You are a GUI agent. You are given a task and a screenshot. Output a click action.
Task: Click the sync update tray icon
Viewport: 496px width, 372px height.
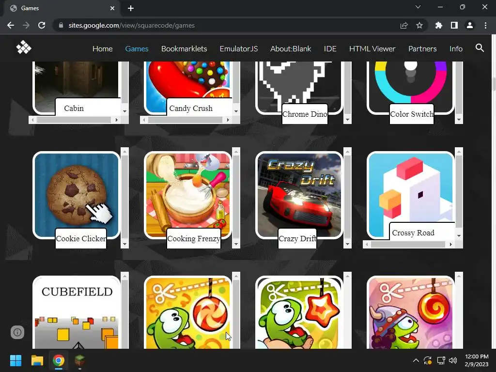[428, 360]
